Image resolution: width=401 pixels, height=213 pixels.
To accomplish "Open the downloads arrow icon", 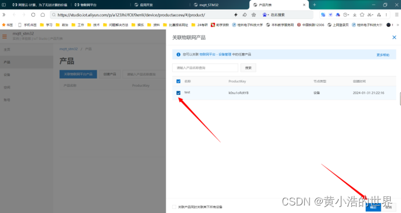I will [355, 15].
